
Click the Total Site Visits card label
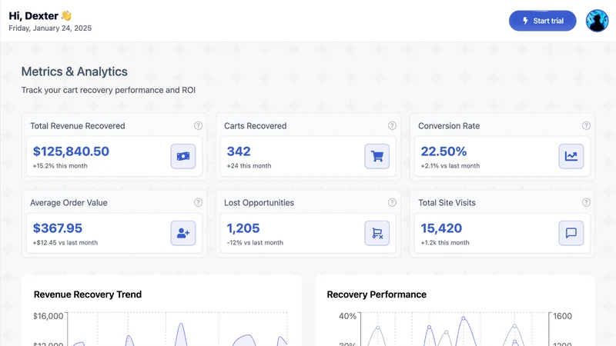[447, 203]
